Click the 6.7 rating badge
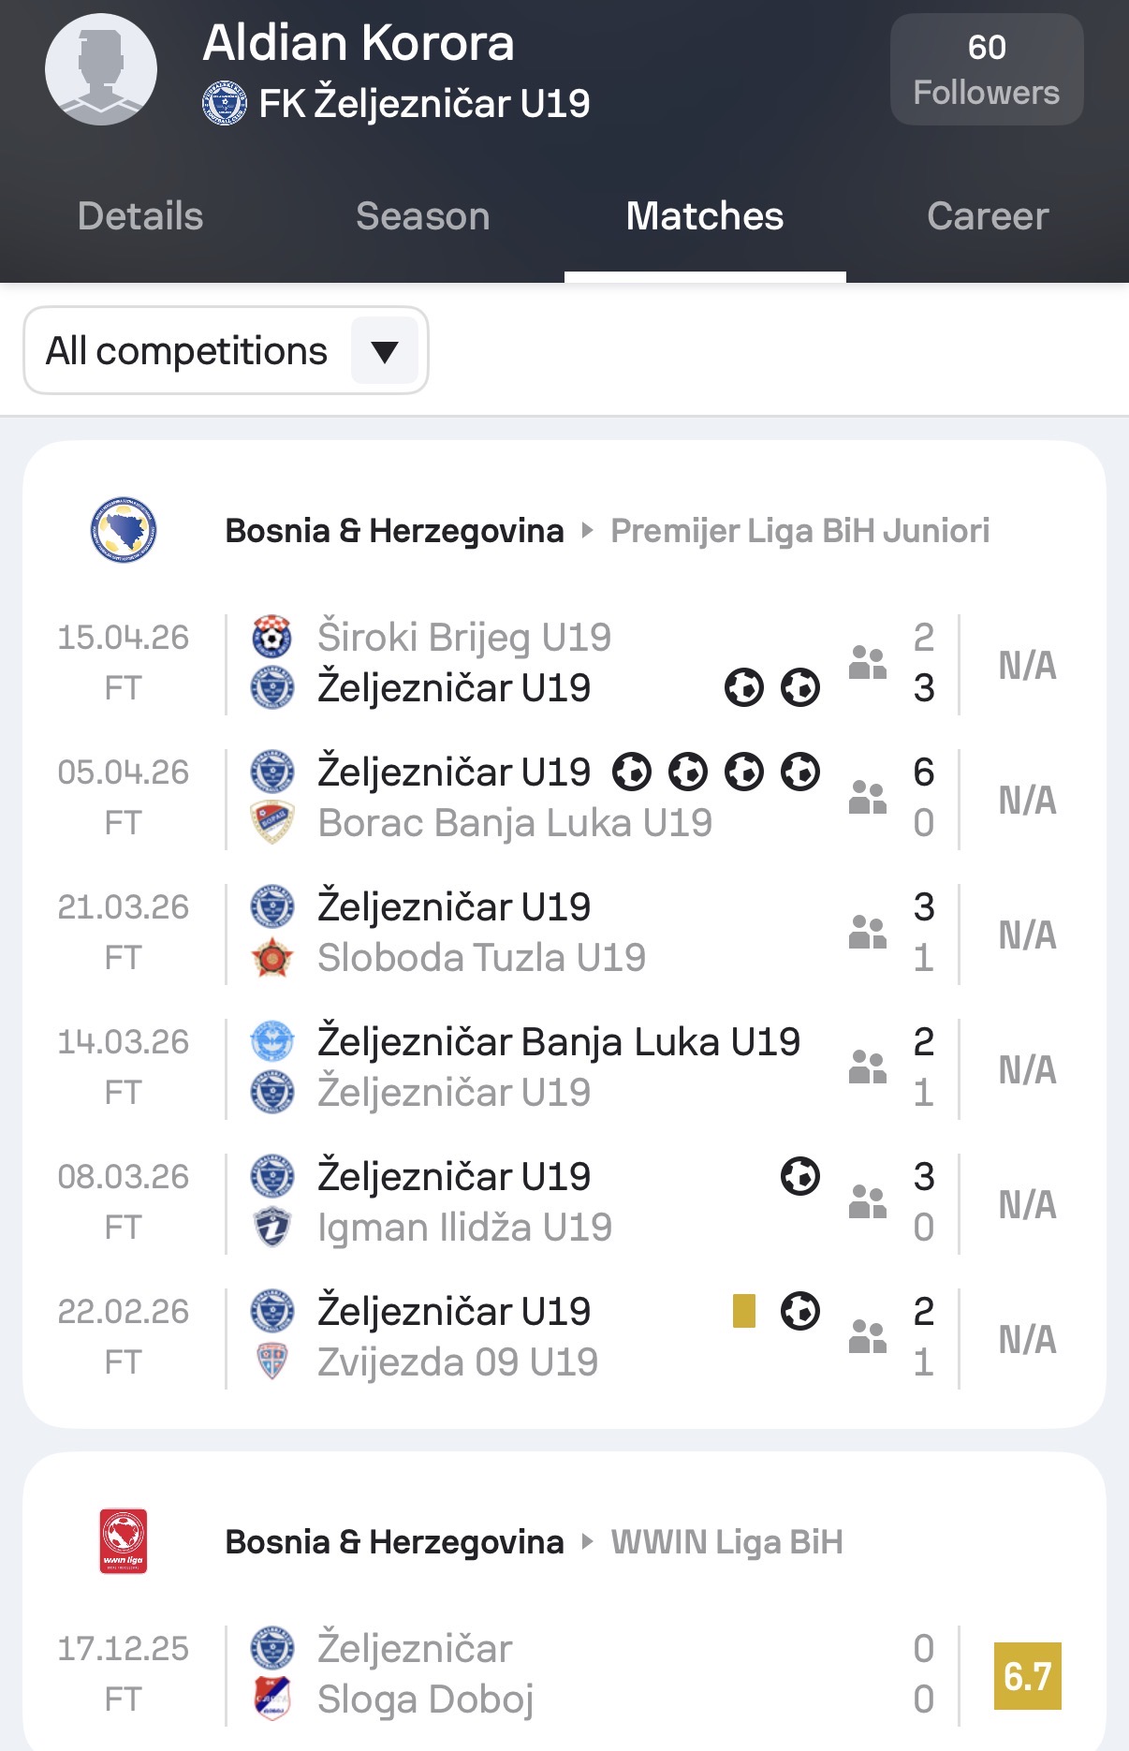This screenshot has height=1751, width=1129. 1027,1676
